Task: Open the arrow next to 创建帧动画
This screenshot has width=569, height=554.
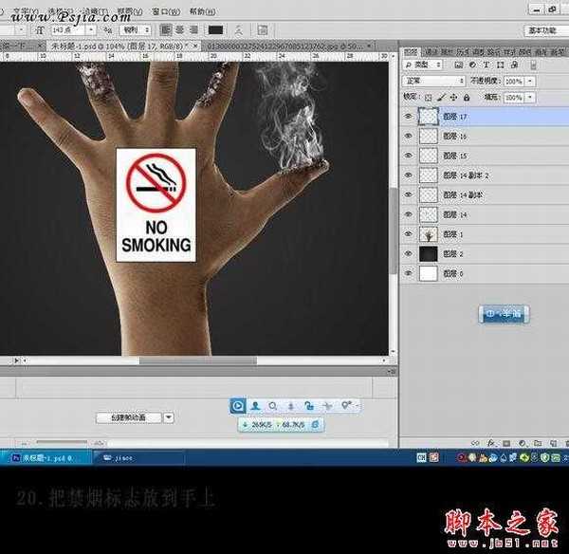Action: click(169, 416)
